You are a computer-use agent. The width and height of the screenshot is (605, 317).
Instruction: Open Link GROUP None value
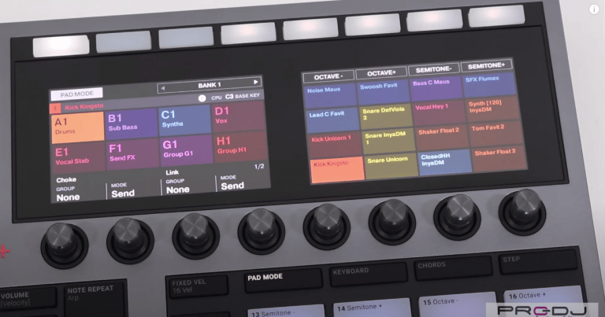(x=178, y=190)
